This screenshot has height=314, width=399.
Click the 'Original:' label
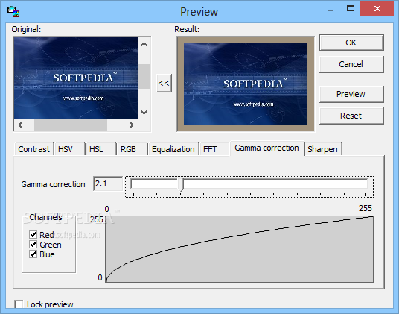pos(26,29)
